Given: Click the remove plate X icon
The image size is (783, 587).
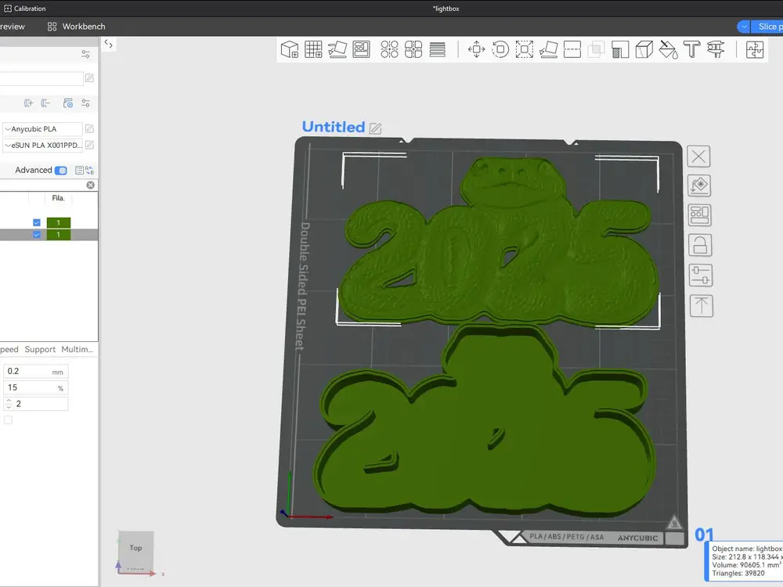Looking at the screenshot, I should click(698, 157).
